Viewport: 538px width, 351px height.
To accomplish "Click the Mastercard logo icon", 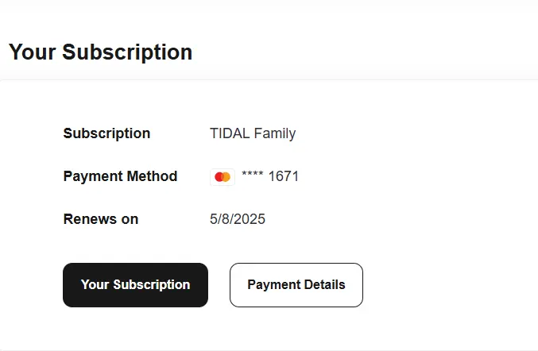I will click(x=223, y=177).
